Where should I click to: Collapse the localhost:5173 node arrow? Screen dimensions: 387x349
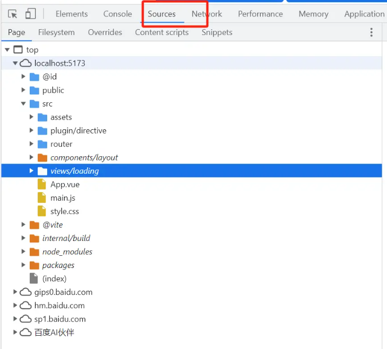(x=15, y=64)
